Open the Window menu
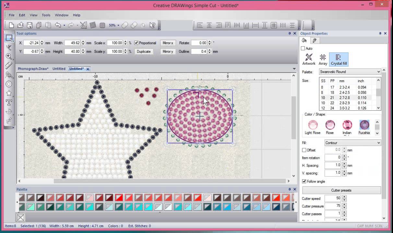This screenshot has width=393, height=233. pos(62,15)
